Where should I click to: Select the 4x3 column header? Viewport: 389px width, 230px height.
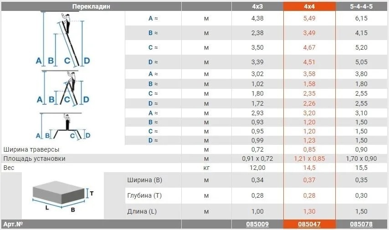pyautogui.click(x=257, y=6)
